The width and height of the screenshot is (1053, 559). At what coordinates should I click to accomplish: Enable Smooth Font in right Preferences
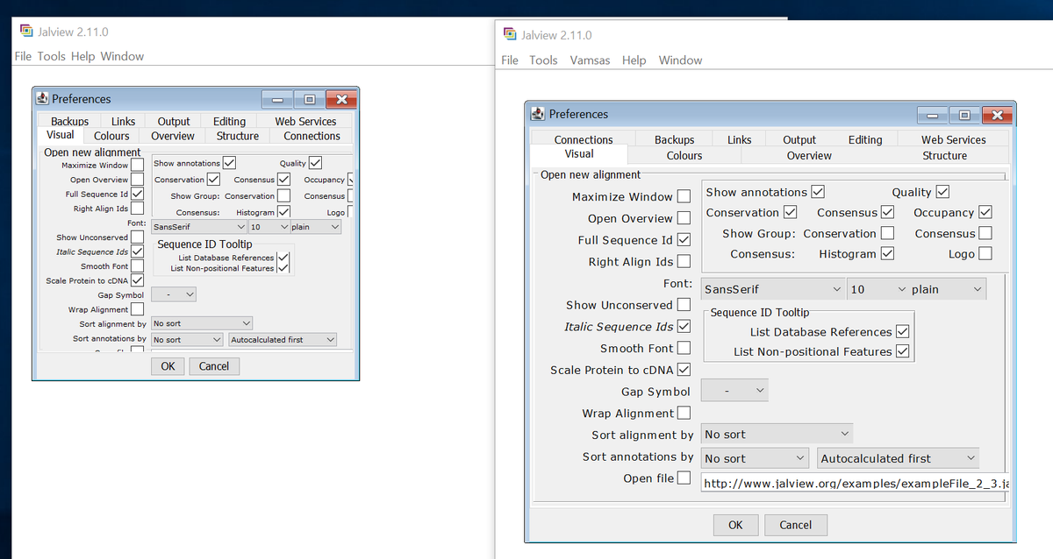pyautogui.click(x=684, y=348)
